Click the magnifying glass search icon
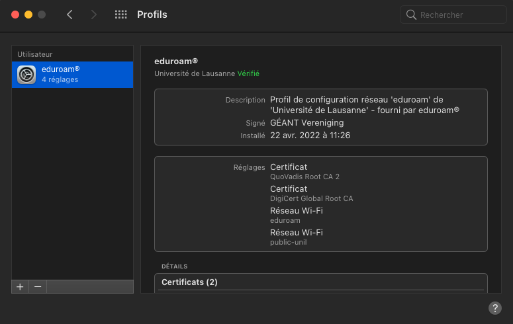 pos(411,15)
